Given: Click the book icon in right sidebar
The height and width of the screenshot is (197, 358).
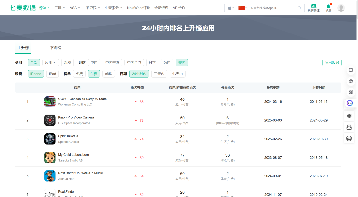Looking at the screenshot, I should pos(351,70).
